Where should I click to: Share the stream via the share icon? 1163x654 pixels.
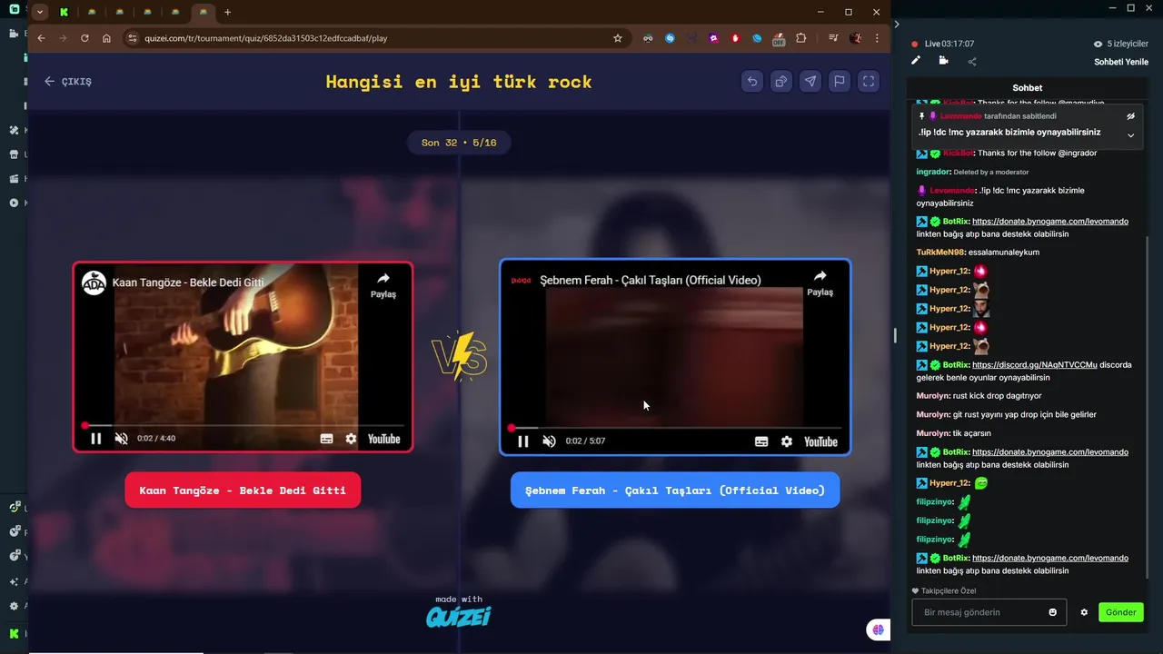971,62
